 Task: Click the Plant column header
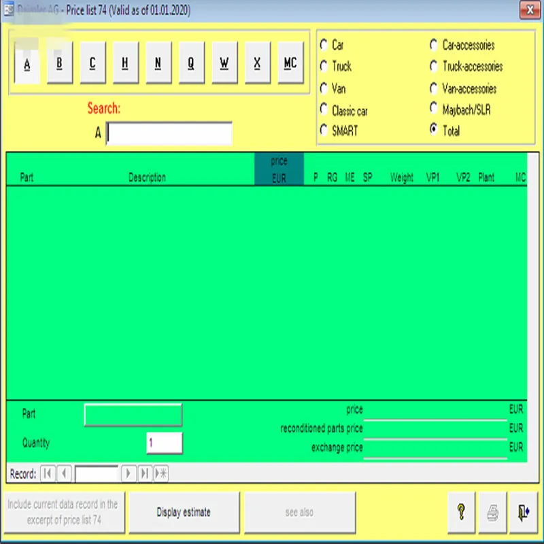(x=486, y=177)
